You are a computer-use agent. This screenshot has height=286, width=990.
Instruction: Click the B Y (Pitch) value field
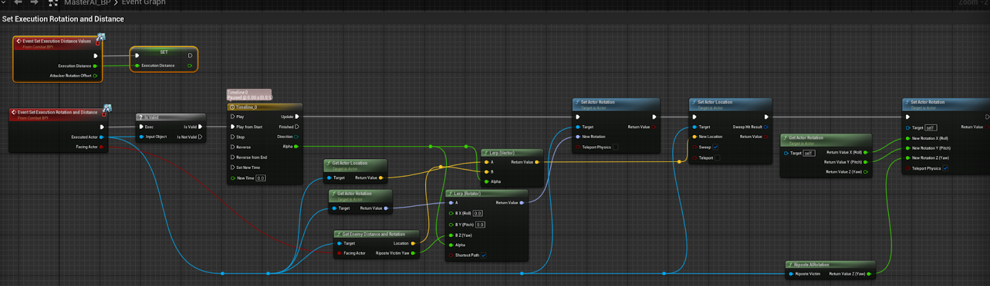tap(480, 225)
